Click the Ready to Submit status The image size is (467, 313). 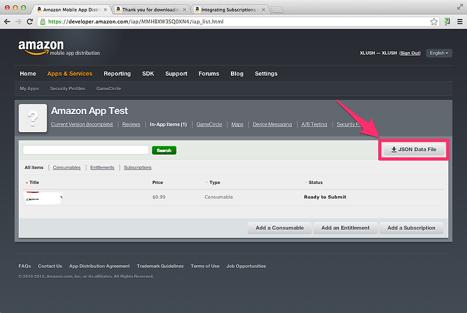tap(325, 197)
